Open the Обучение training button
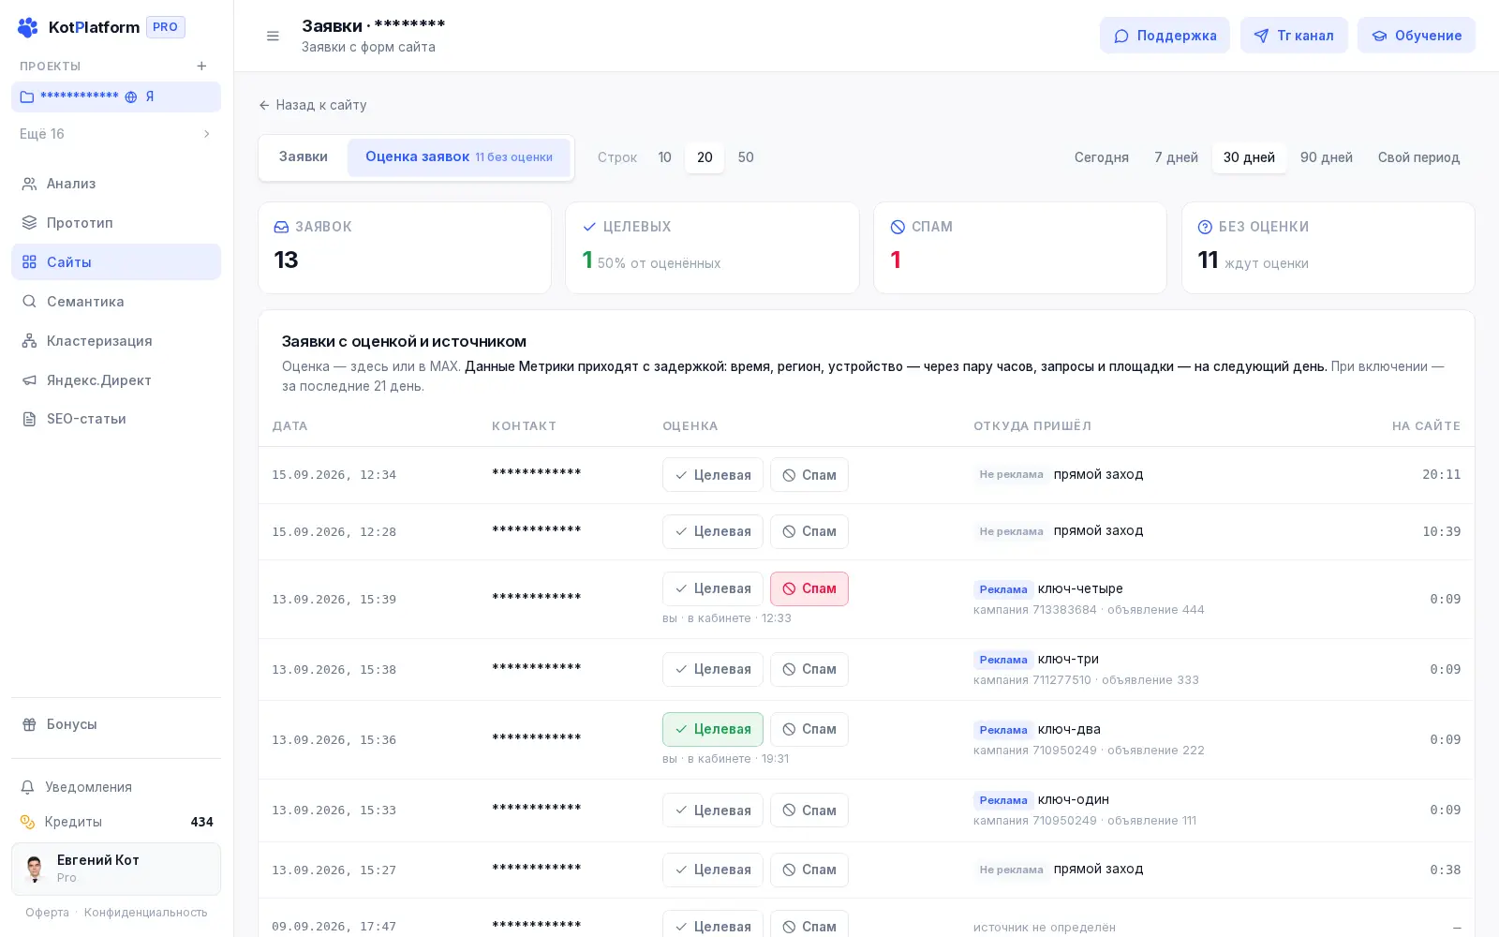The image size is (1499, 937). pos(1417,36)
